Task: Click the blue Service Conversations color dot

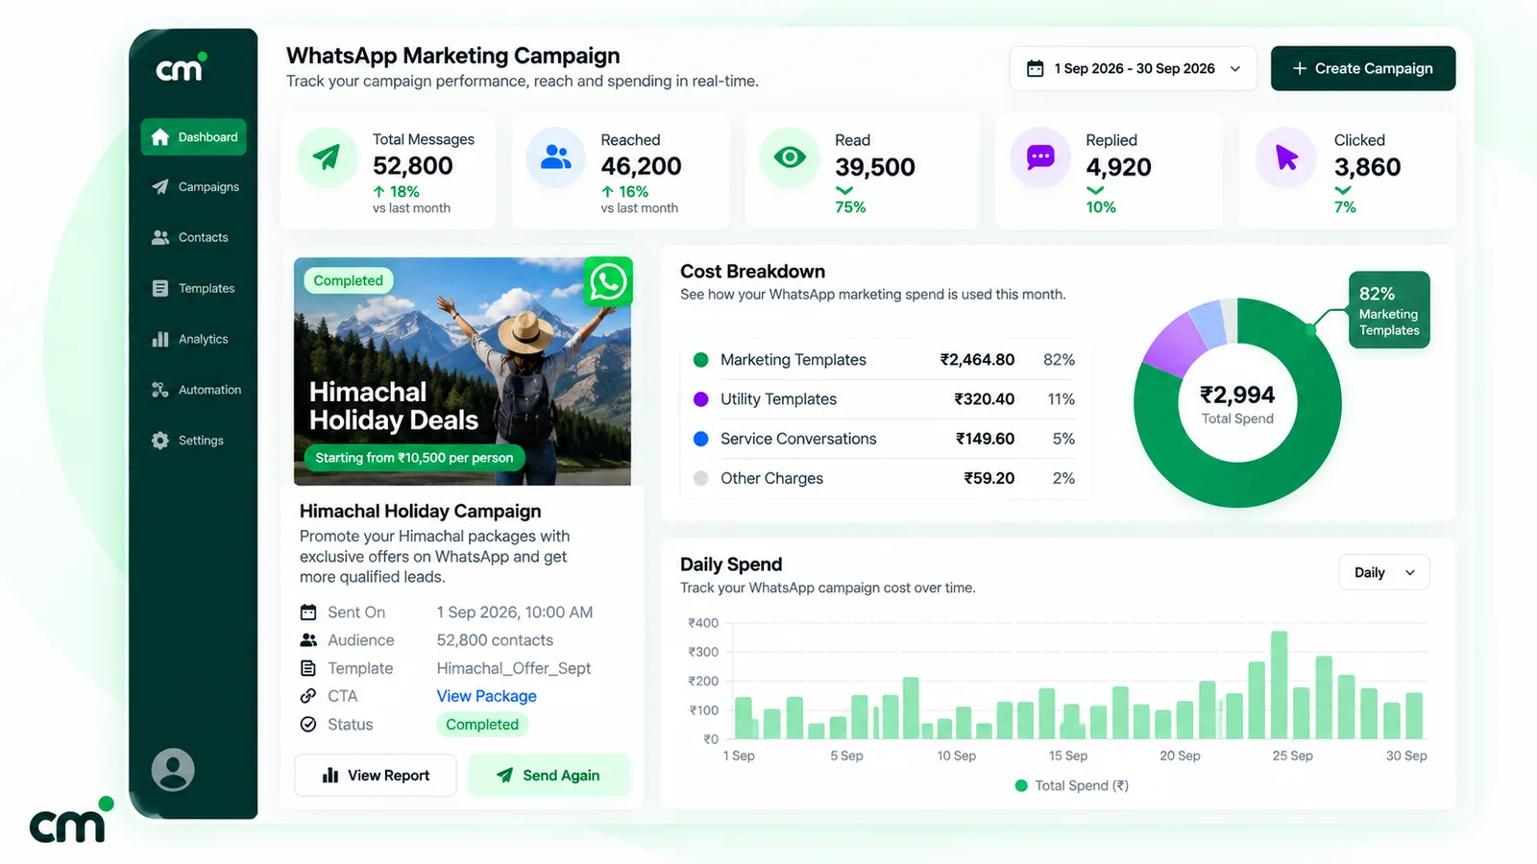Action: coord(701,439)
